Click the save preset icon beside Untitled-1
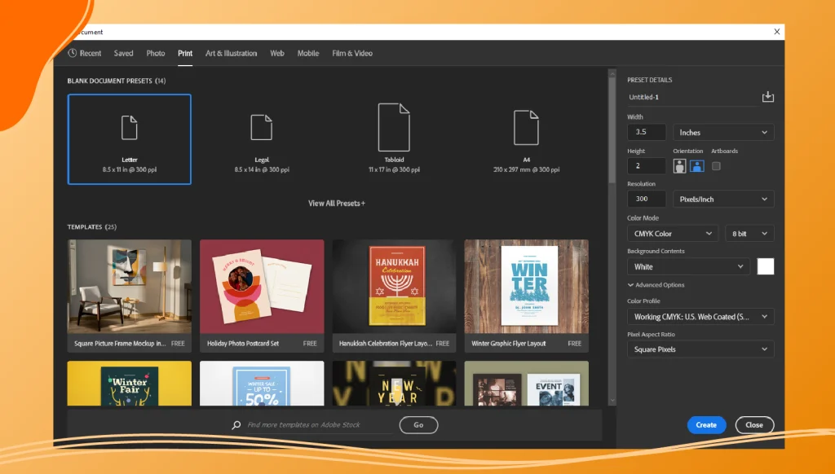Viewport: 835px width, 474px height. click(768, 97)
